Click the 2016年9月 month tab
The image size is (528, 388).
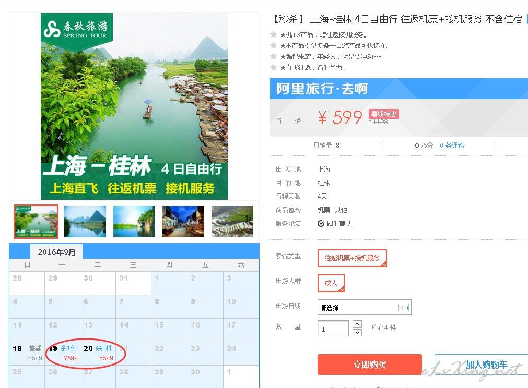(56, 252)
